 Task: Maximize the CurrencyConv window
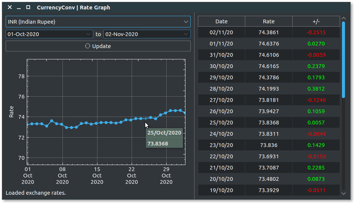[x=28, y=8]
